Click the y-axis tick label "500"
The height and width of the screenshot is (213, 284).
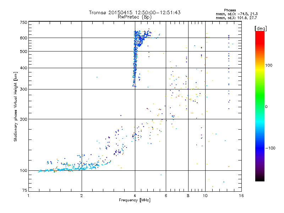[x=23, y=51]
